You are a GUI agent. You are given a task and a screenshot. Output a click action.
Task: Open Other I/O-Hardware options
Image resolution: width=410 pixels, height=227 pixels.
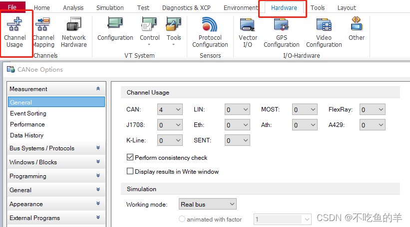tap(357, 29)
